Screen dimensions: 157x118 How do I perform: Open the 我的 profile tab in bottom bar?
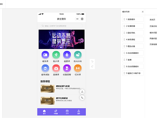(x=78, y=112)
